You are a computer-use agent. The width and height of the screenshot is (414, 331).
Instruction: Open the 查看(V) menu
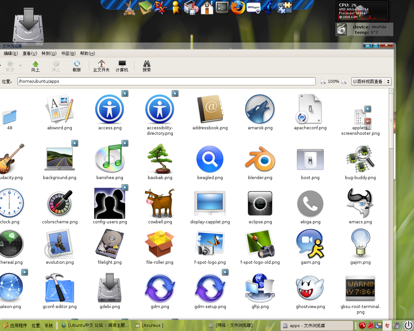[30, 53]
